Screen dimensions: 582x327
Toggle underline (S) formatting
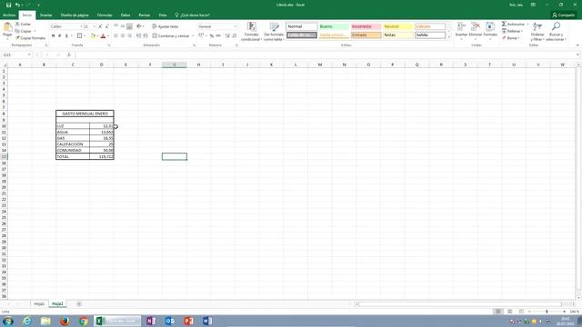(x=66, y=36)
